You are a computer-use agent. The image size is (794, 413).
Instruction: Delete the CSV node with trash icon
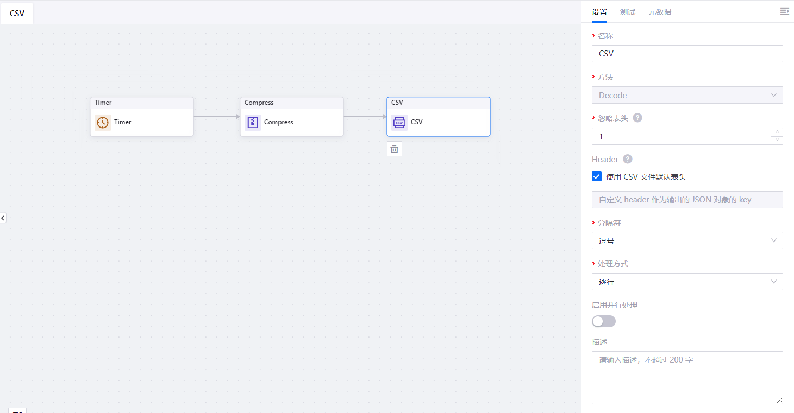tap(395, 149)
